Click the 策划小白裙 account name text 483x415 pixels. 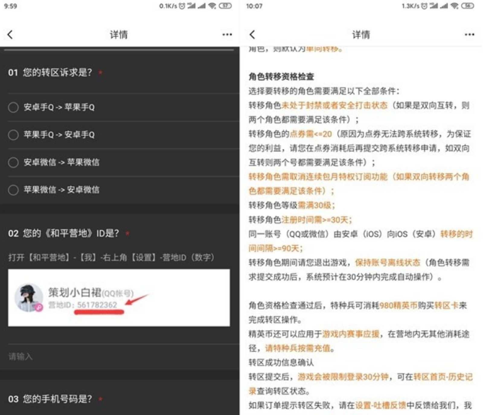point(75,292)
